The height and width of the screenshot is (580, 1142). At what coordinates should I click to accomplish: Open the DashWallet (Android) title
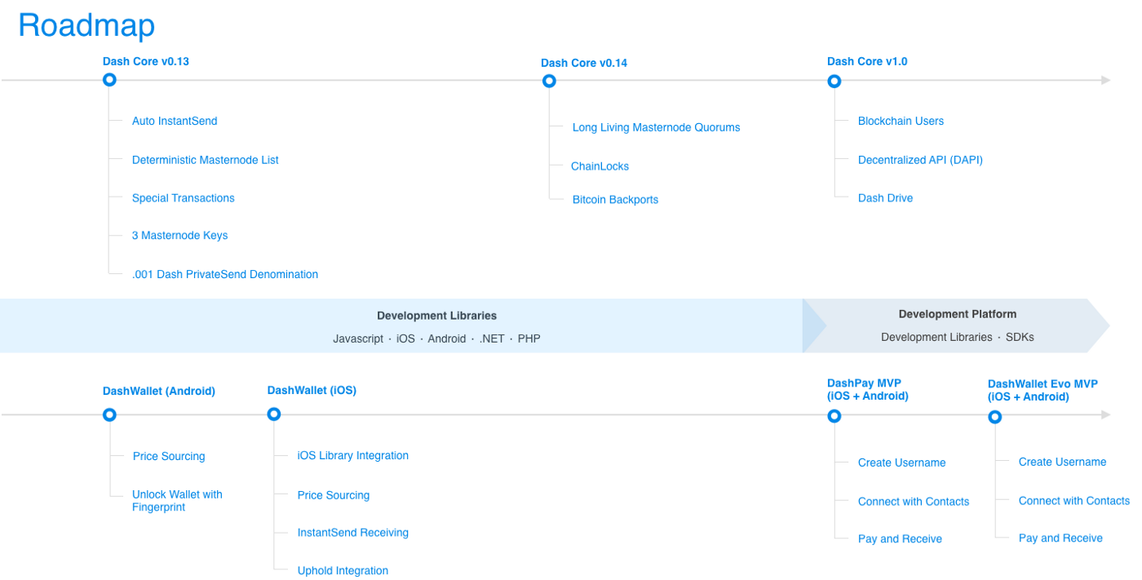tap(159, 392)
